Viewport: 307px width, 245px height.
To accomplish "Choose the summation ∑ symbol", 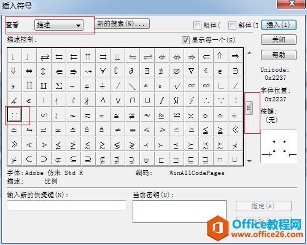I will click(59, 86).
